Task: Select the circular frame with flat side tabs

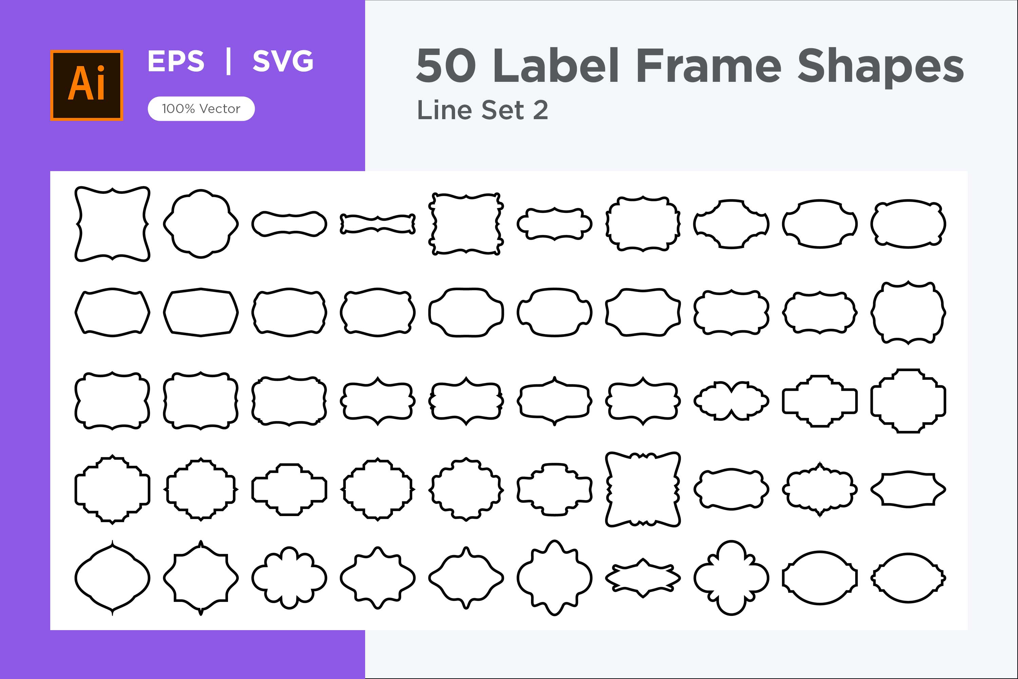Action: point(819,578)
